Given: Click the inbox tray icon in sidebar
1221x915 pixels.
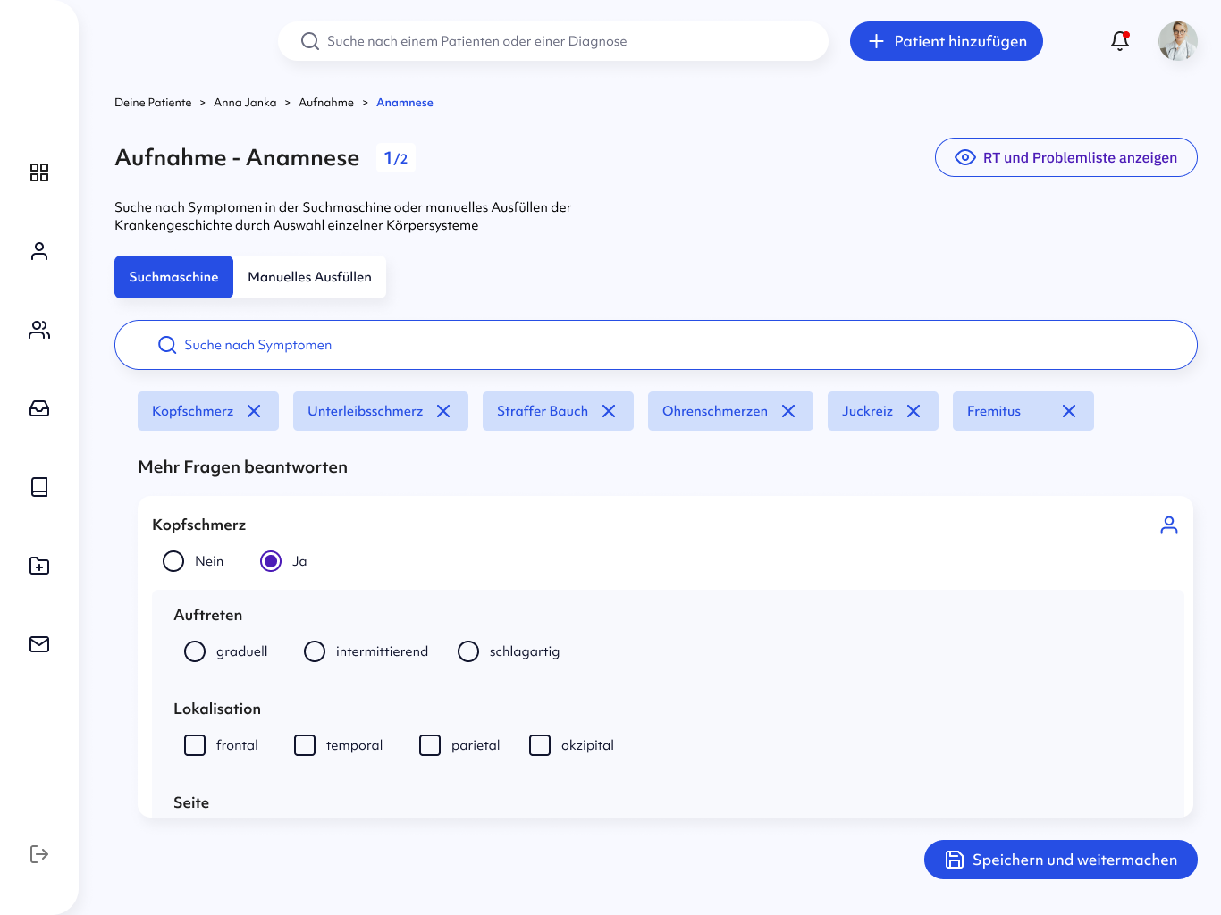Looking at the screenshot, I should [39, 408].
